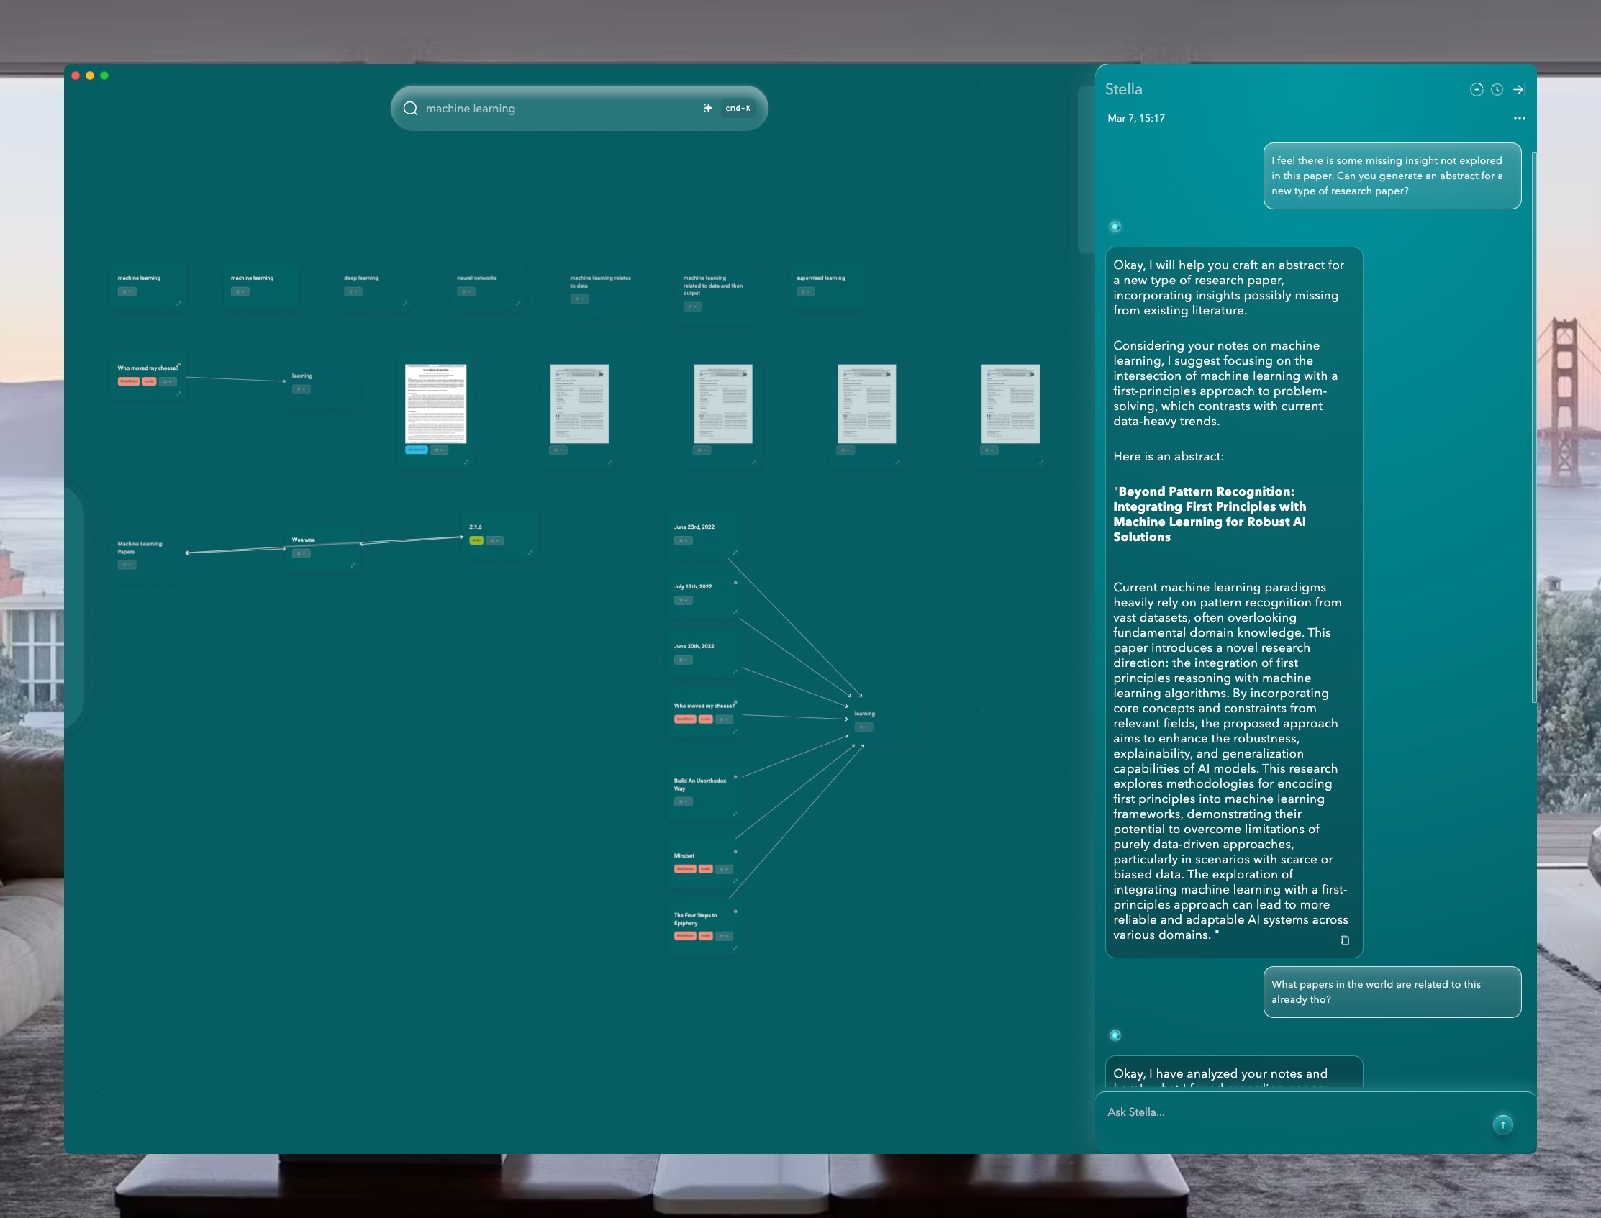Click connection dot on Four Steps to Epiphany
Screen dimensions: 1601x1218
735,912
